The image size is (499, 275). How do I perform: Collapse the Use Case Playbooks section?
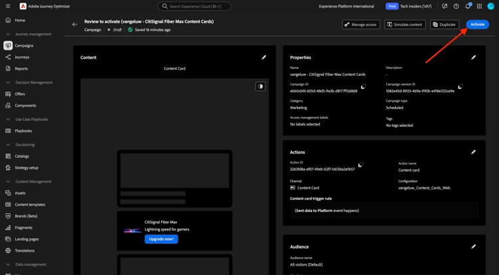pos(8,120)
